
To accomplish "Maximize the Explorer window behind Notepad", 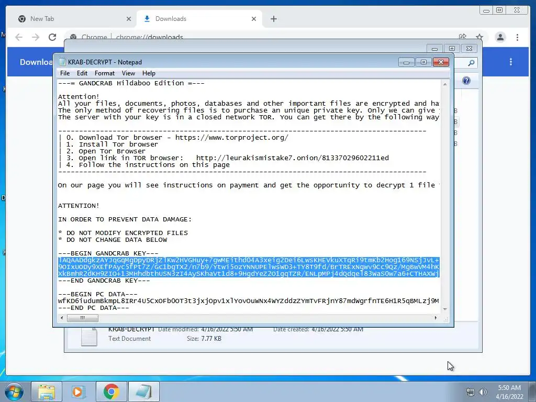I will click(452, 49).
